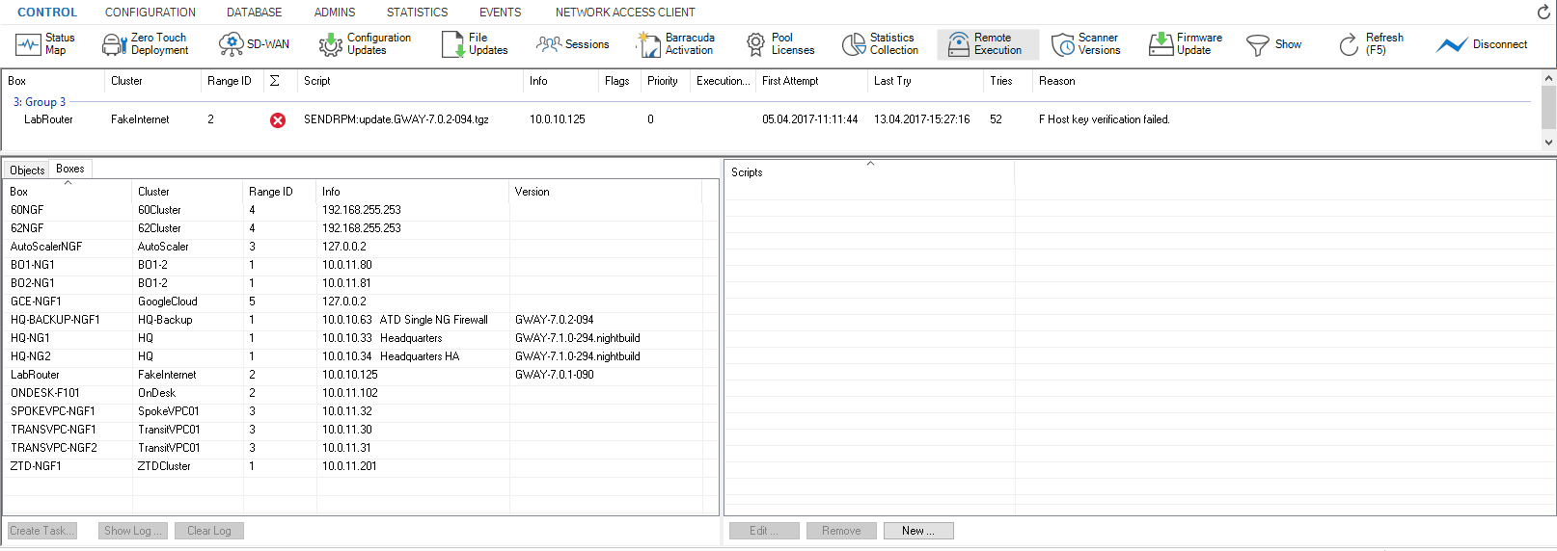1557x551 pixels.
Task: Open File Updates
Action: pos(475,44)
